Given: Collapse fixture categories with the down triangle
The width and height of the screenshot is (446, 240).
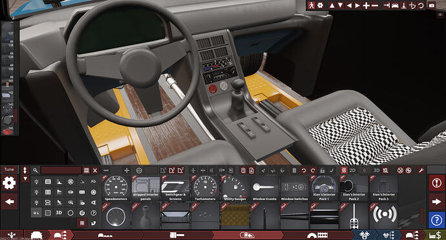Looking at the screenshot, I should click(25, 179).
